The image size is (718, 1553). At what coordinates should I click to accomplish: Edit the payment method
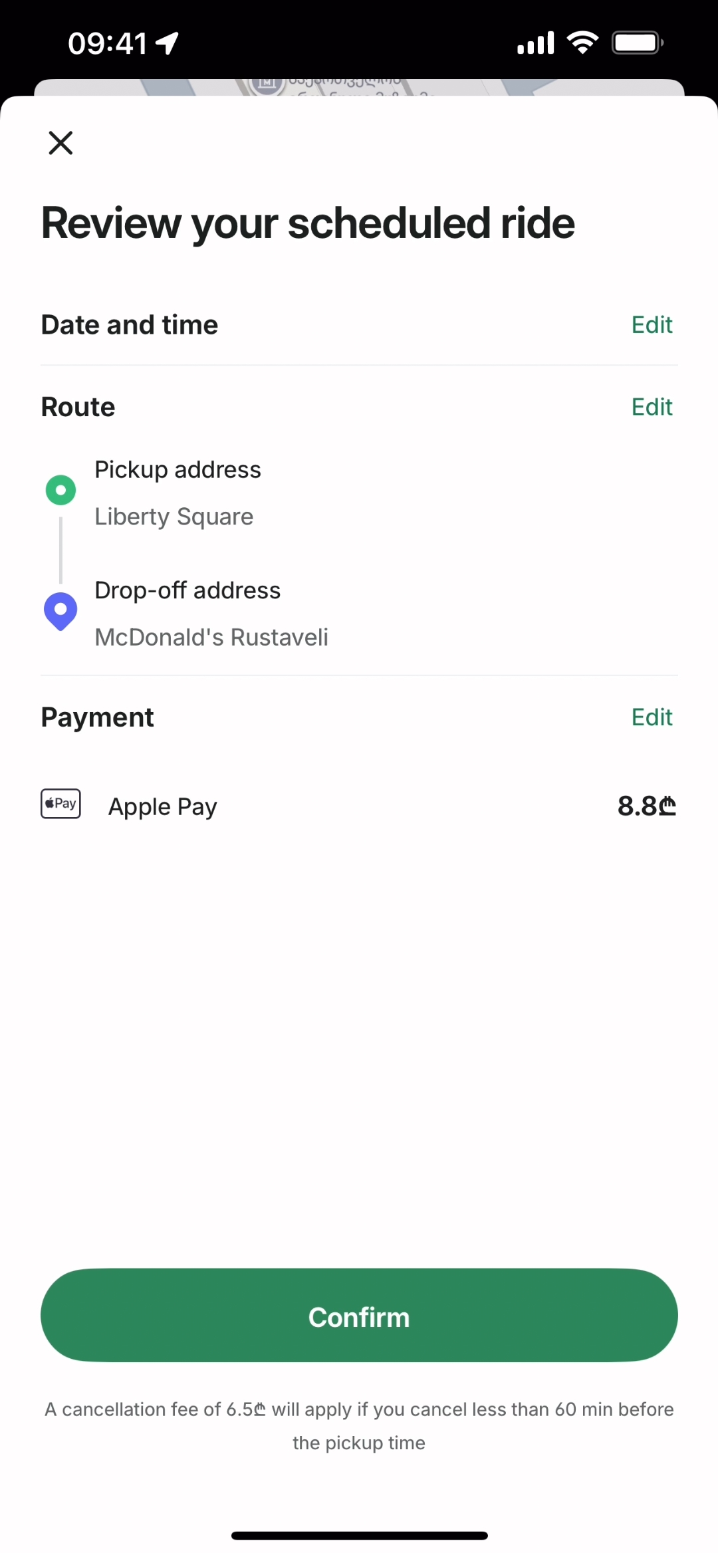(x=652, y=717)
